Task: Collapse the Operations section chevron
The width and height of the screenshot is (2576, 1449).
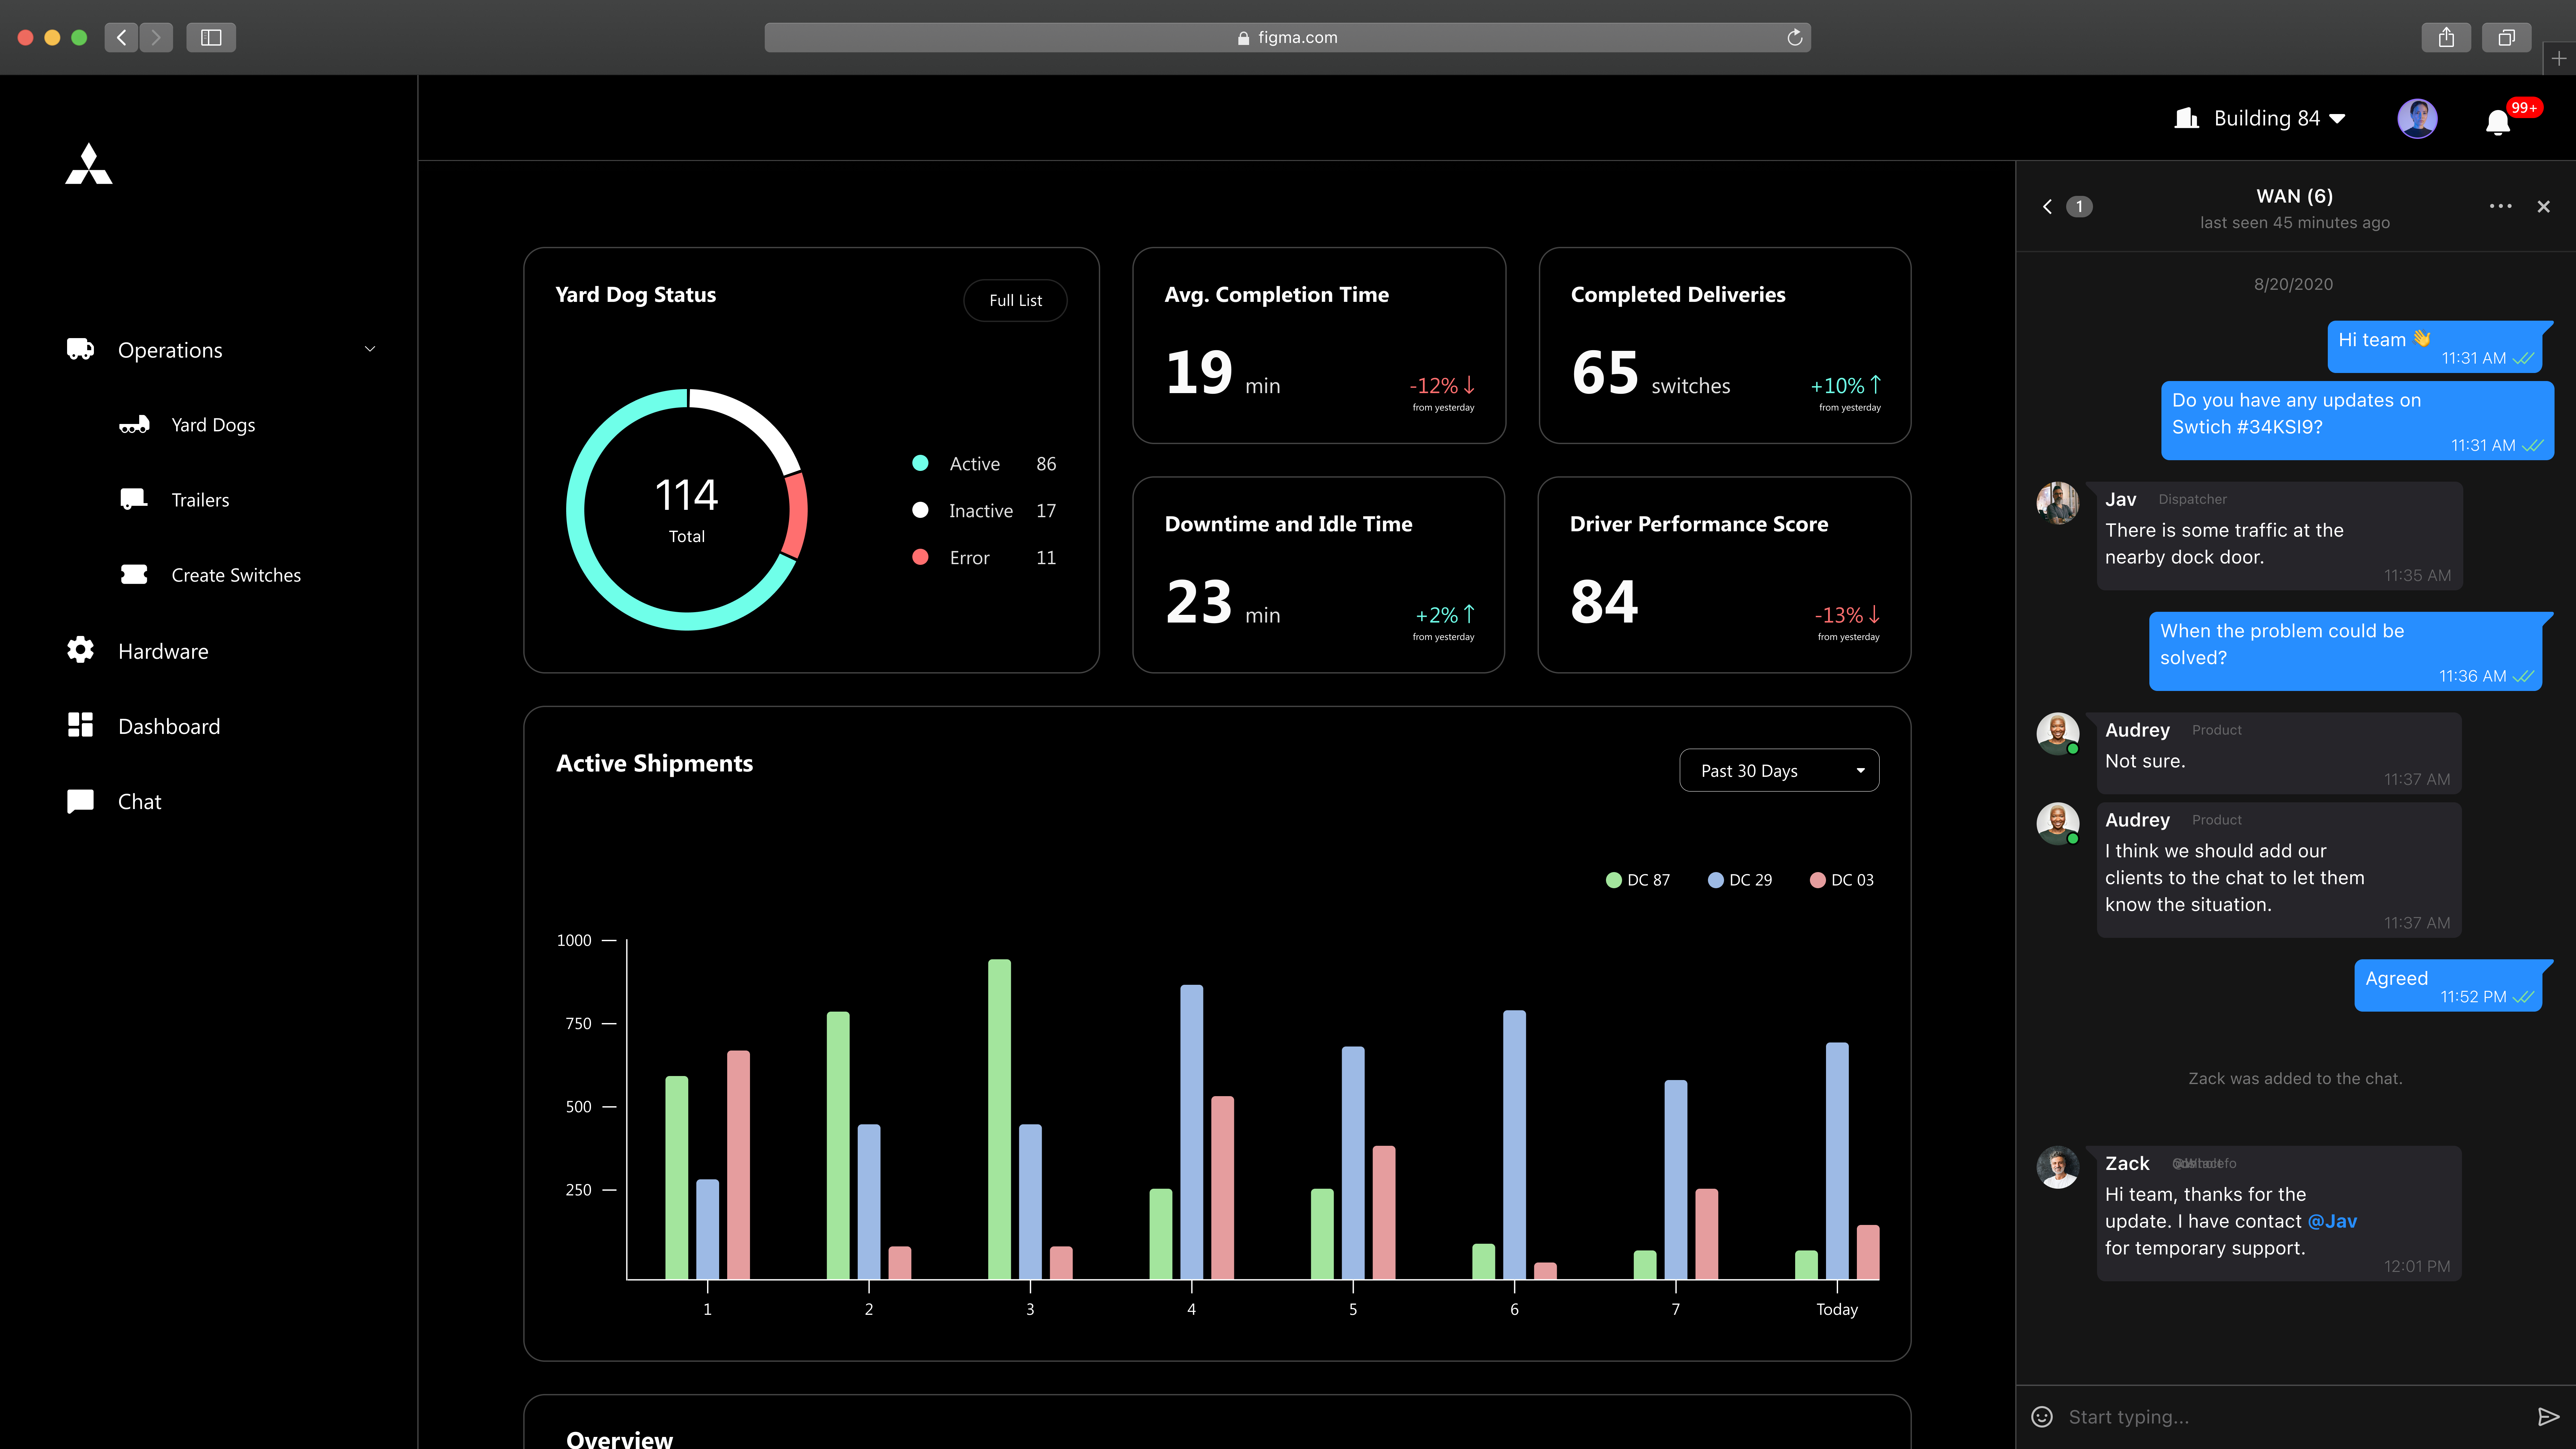Action: click(x=370, y=349)
